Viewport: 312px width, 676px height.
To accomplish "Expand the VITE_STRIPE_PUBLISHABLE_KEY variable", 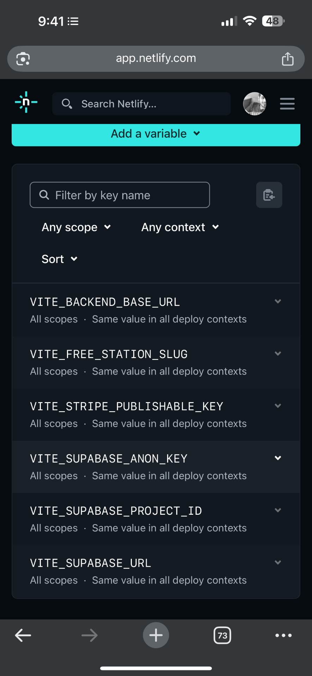I will [x=278, y=406].
